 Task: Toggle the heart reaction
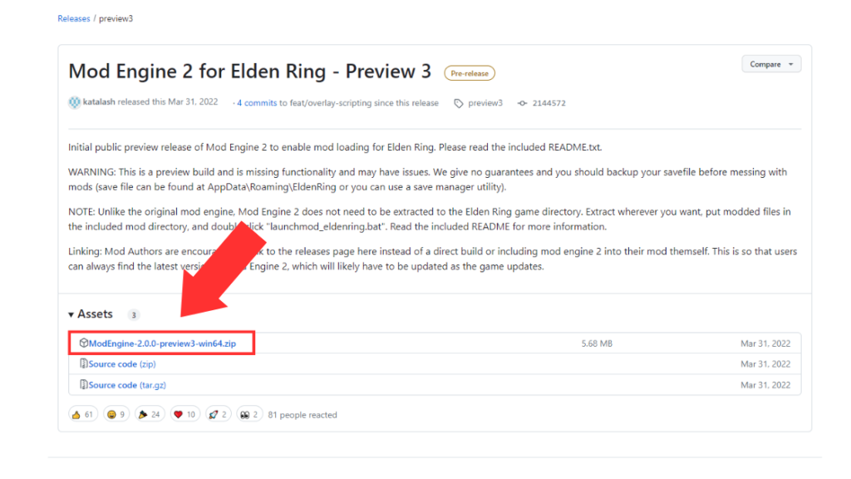(184, 414)
